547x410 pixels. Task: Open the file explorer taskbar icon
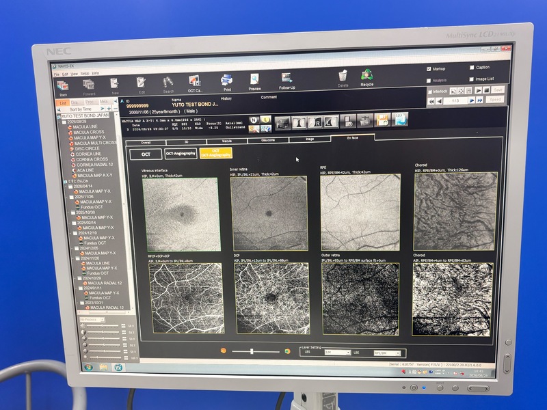pyautogui.click(x=103, y=367)
